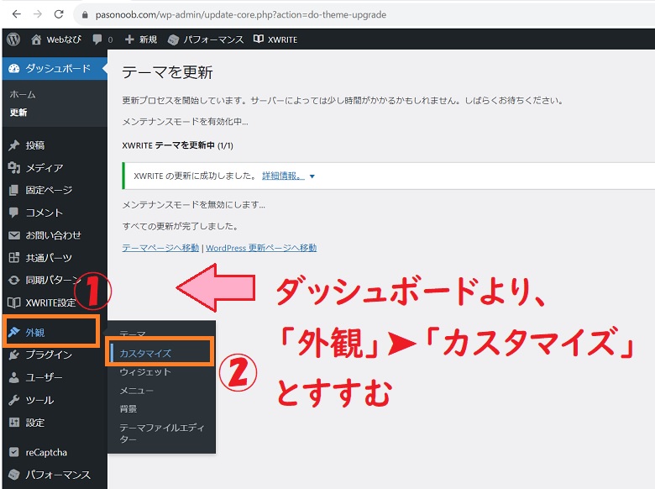Click the 設定 sliders icon
This screenshot has width=655, height=489.
click(13, 423)
